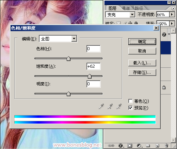Expand the opacity 66% slider arrow
Screen dimensions: 177x149
(172, 15)
